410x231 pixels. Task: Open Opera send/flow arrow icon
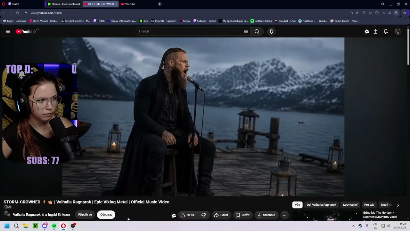tap(370, 13)
